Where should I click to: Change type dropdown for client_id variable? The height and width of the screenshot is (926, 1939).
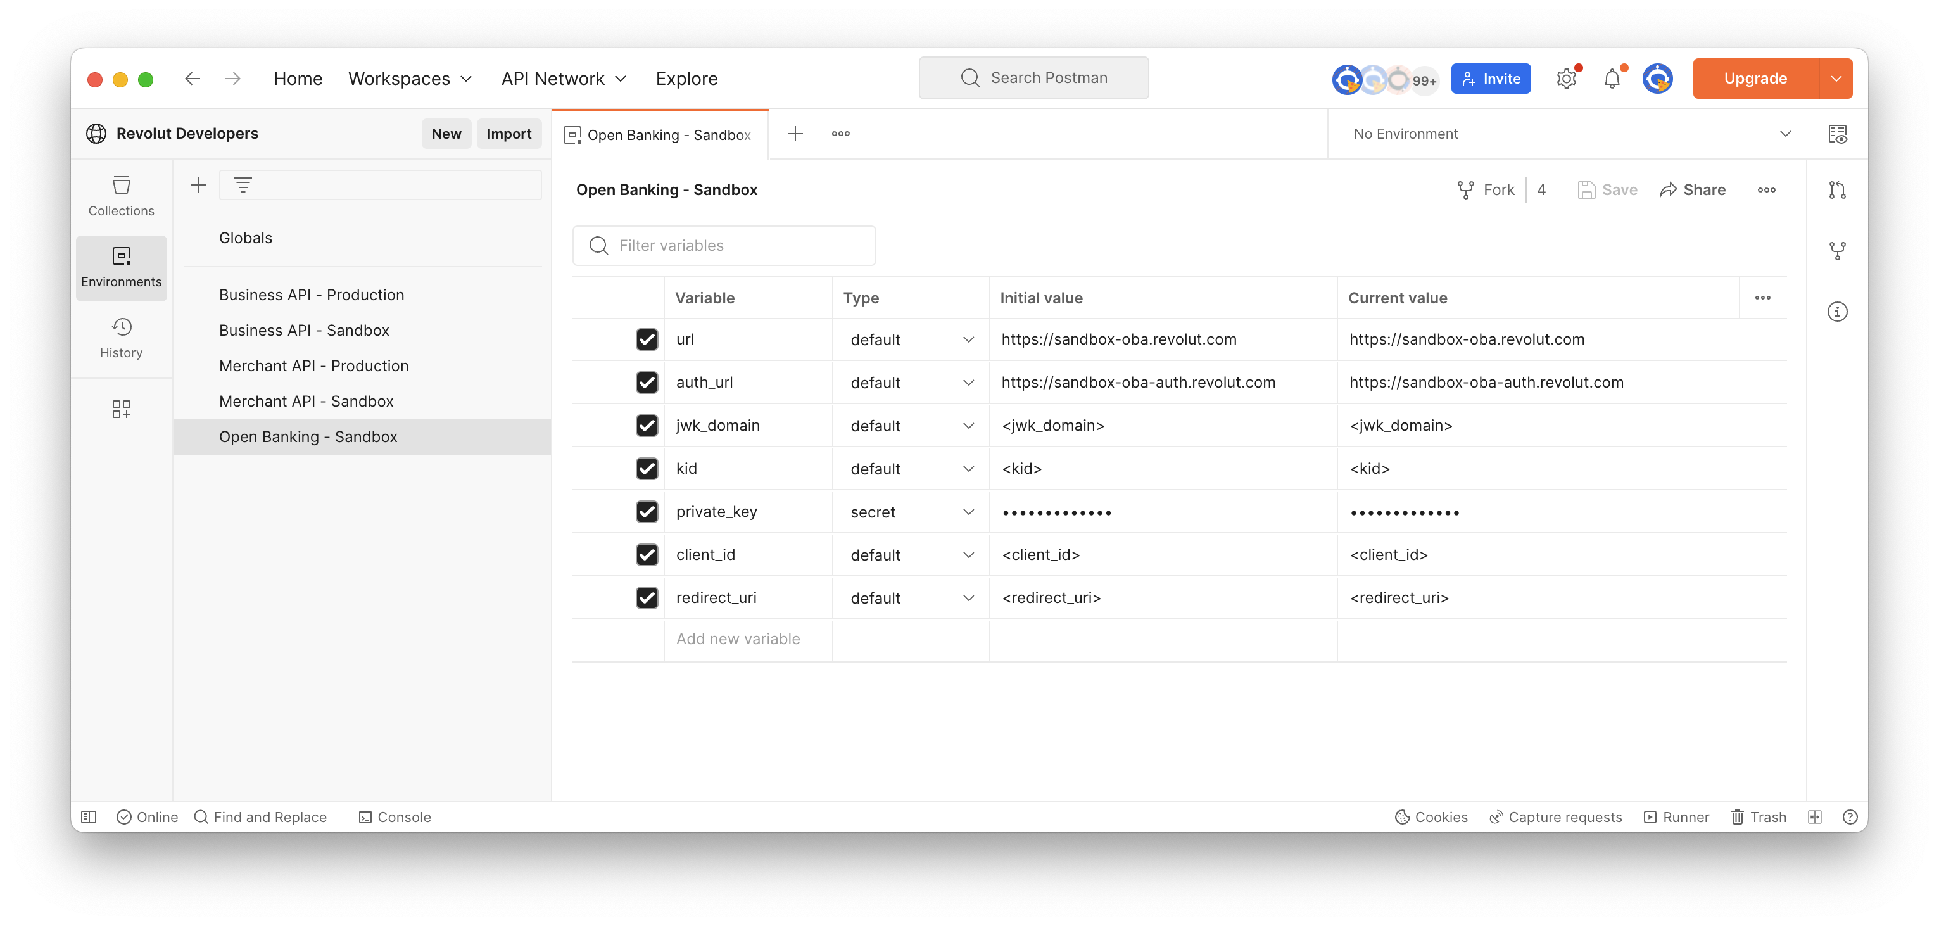tap(911, 555)
